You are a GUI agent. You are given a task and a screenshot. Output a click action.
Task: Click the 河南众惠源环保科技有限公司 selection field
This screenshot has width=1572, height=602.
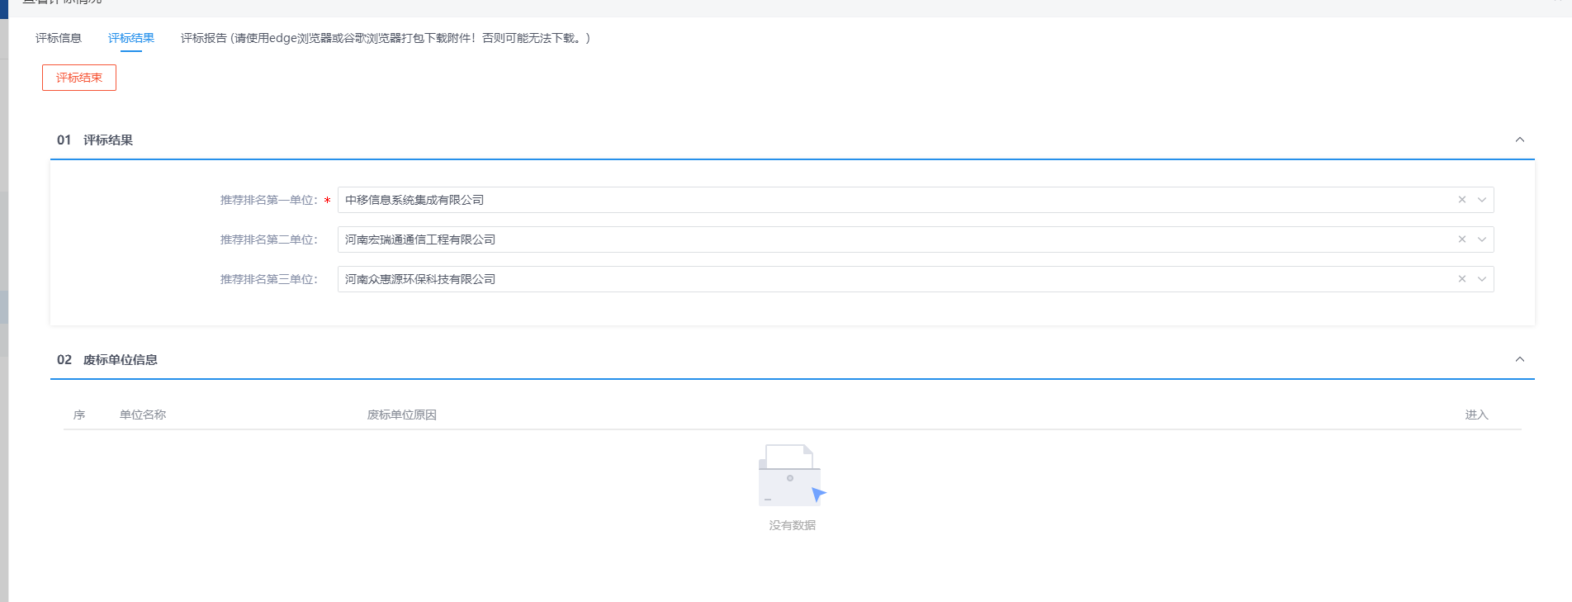coord(826,279)
